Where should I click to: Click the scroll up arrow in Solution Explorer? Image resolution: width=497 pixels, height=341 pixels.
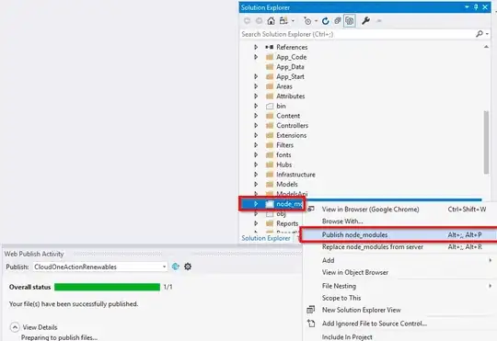tap(486, 47)
